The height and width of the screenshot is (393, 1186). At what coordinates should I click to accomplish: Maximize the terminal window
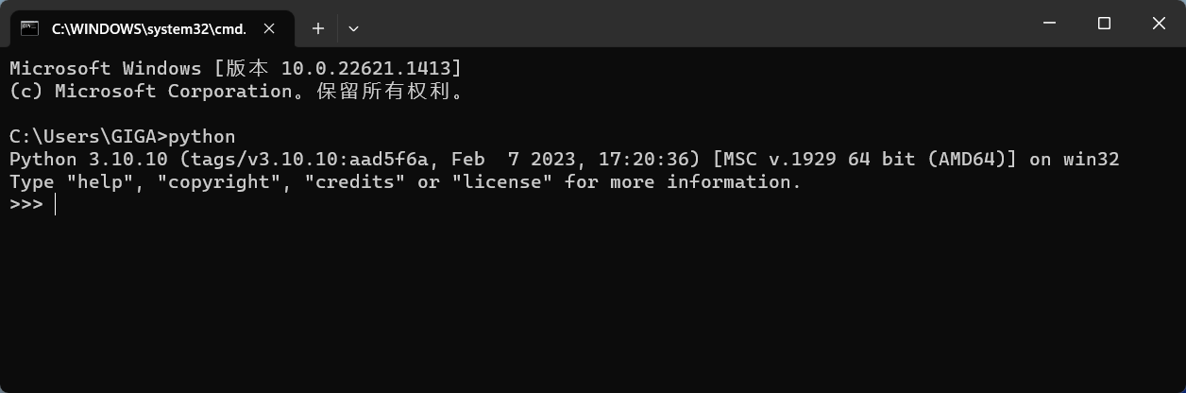(x=1104, y=24)
